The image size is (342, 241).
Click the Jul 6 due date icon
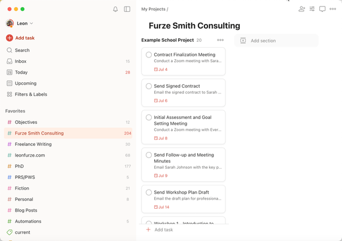[x=155, y=100]
